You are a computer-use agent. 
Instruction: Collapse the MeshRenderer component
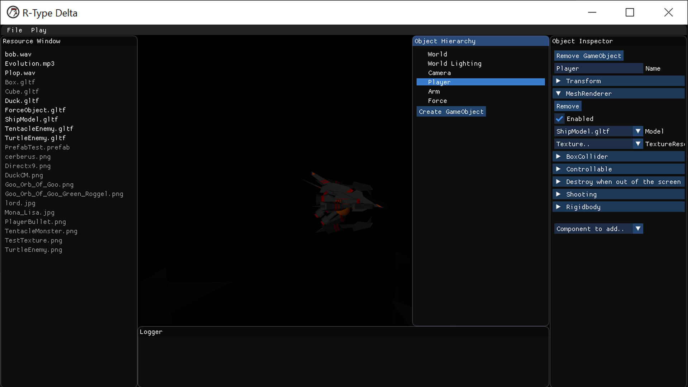click(x=619, y=94)
